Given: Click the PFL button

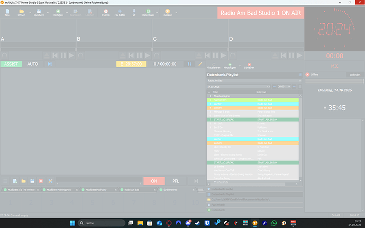Looking at the screenshot, I should [x=176, y=181].
